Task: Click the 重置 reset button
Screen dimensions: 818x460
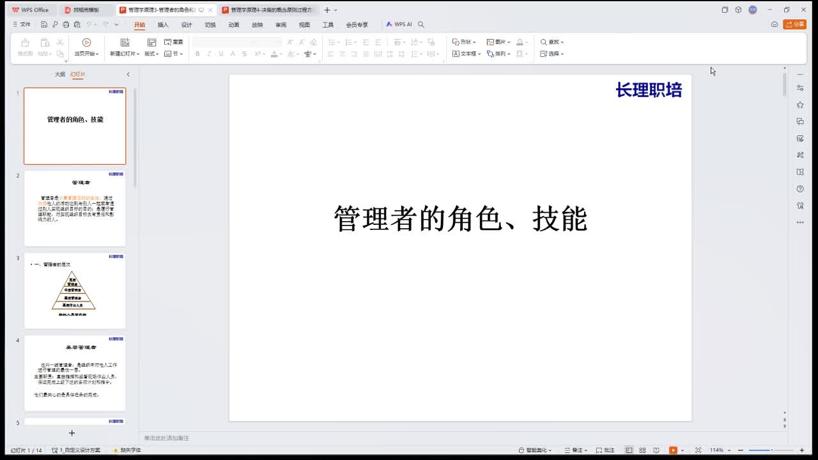Action: pyautogui.click(x=174, y=42)
